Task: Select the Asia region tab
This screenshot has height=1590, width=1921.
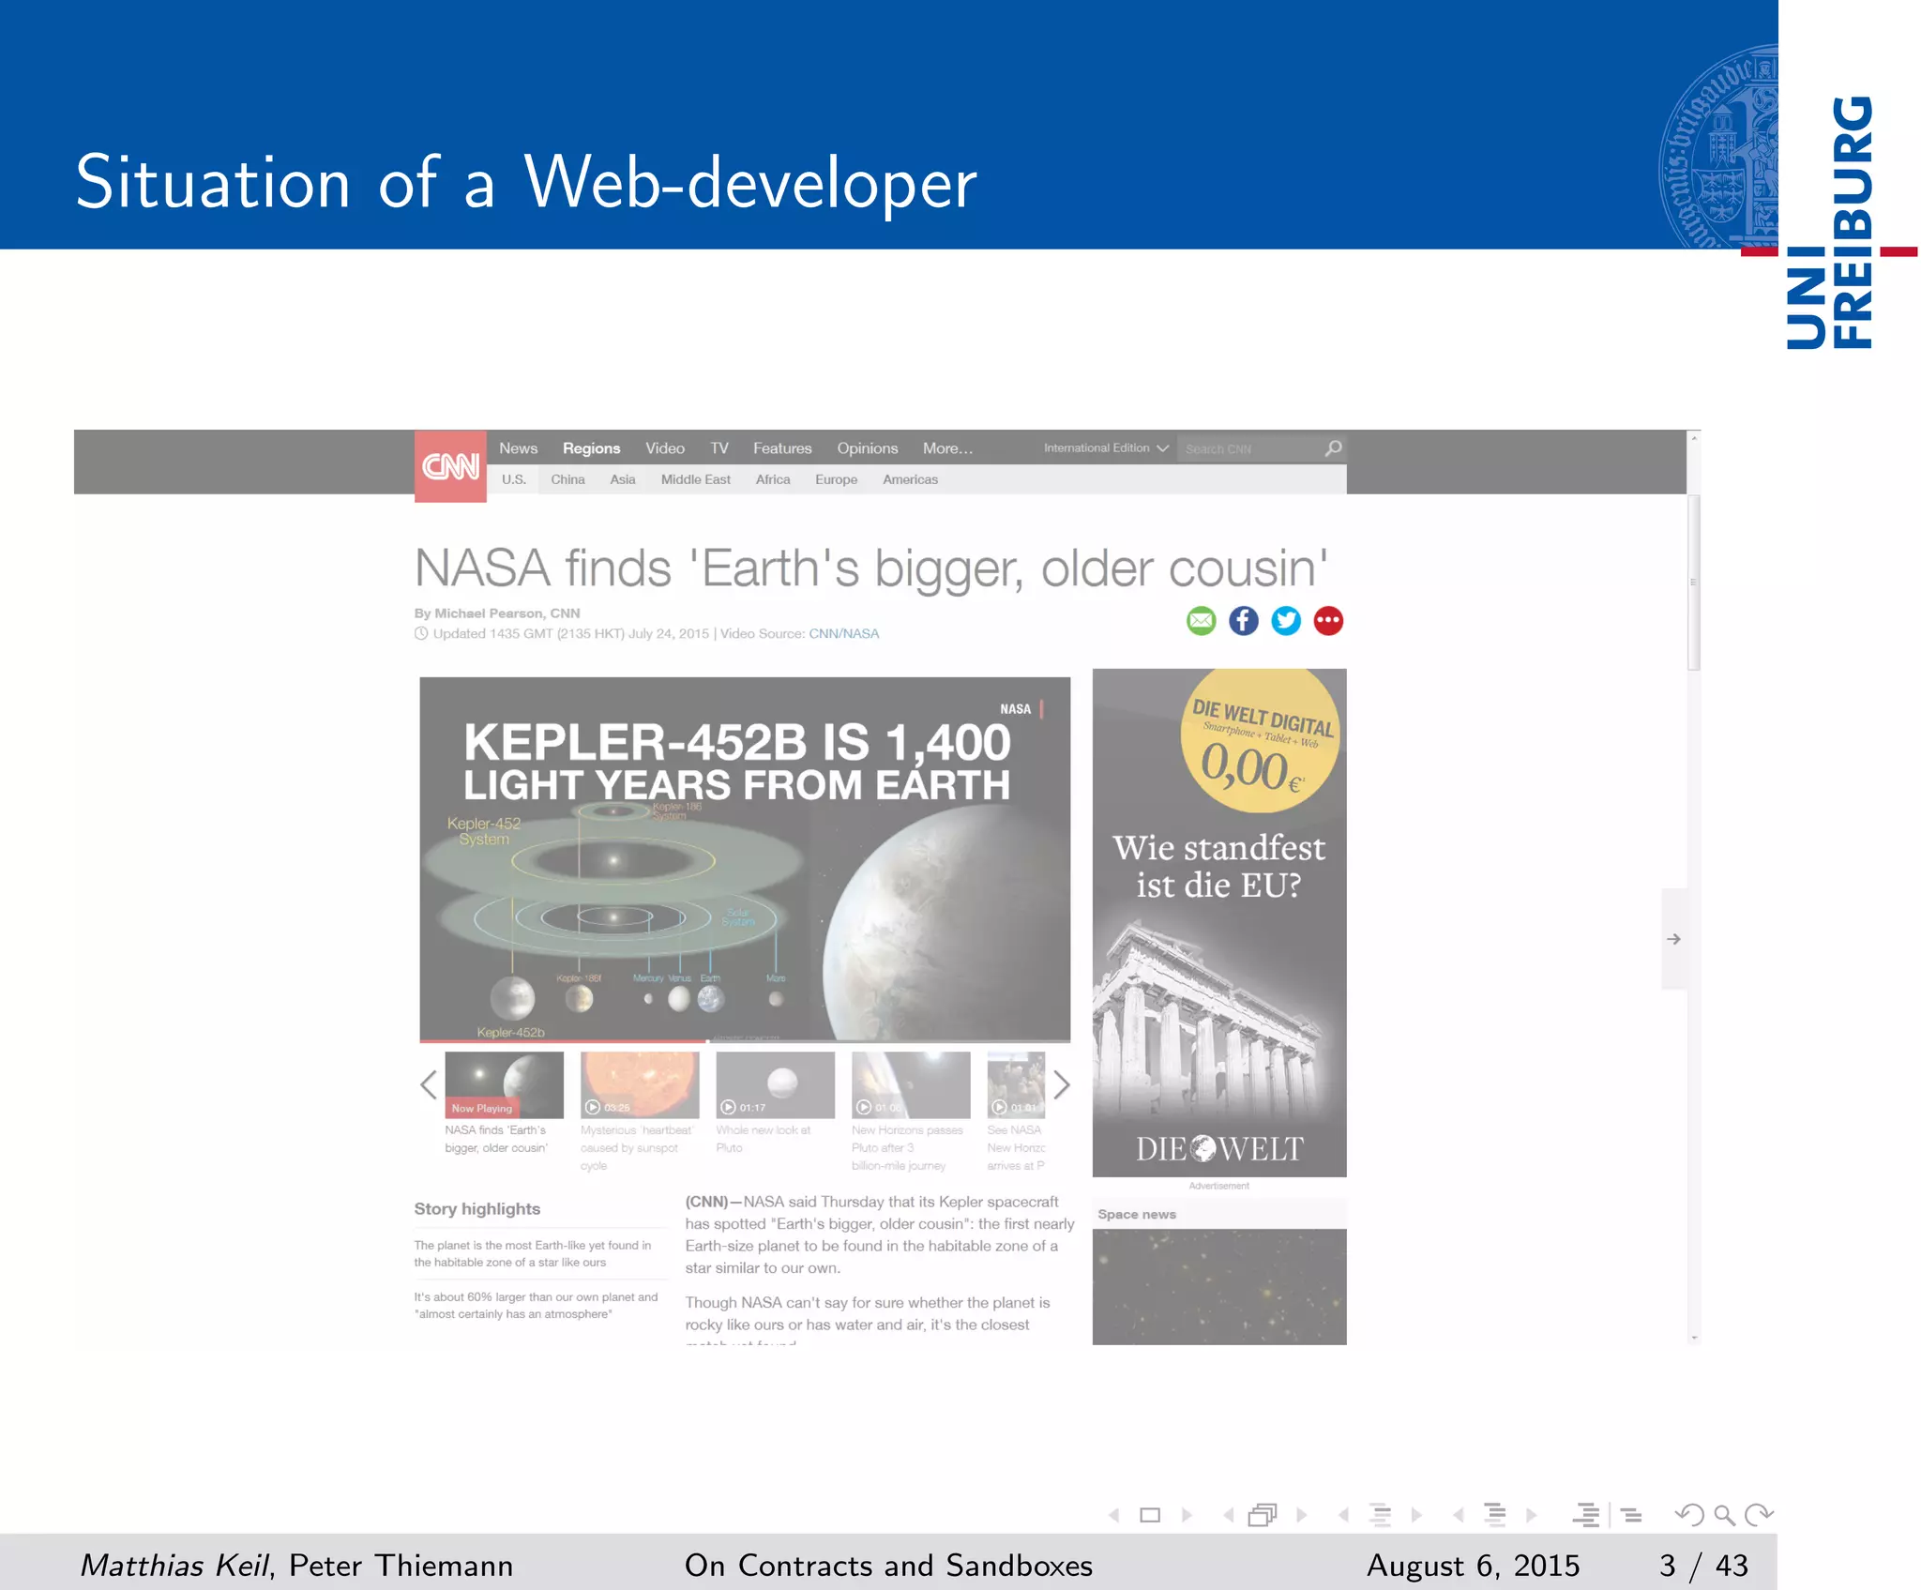Action: pos(623,479)
